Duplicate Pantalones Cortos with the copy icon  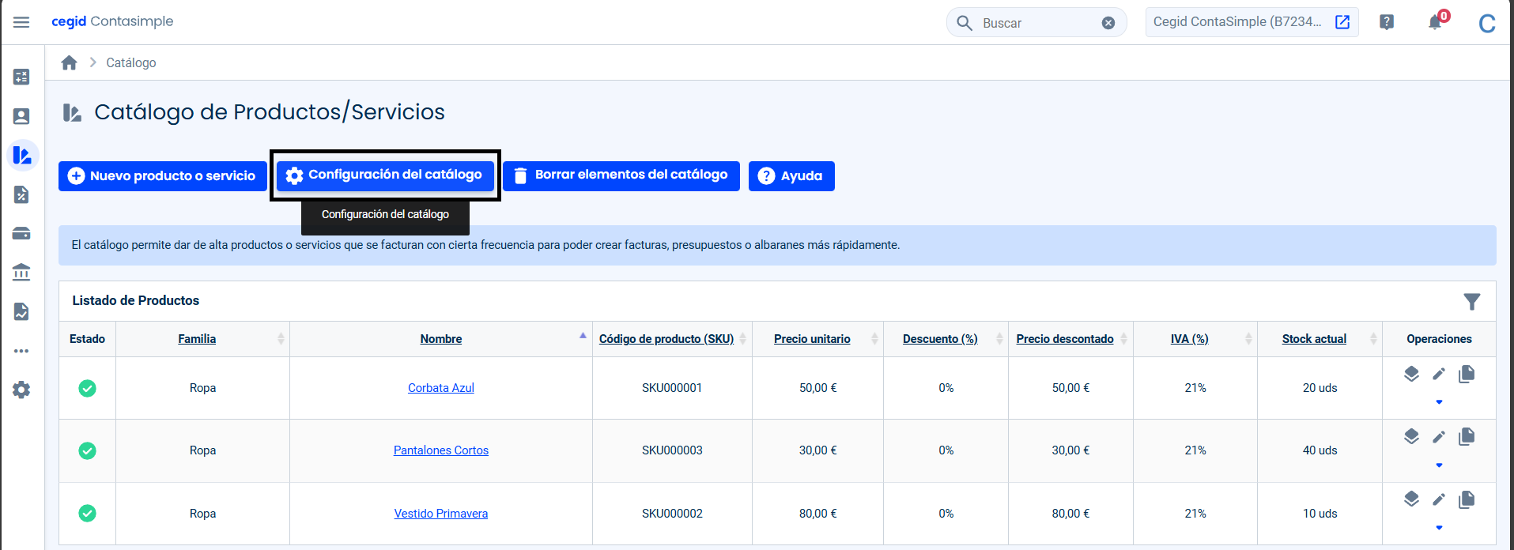(1467, 436)
